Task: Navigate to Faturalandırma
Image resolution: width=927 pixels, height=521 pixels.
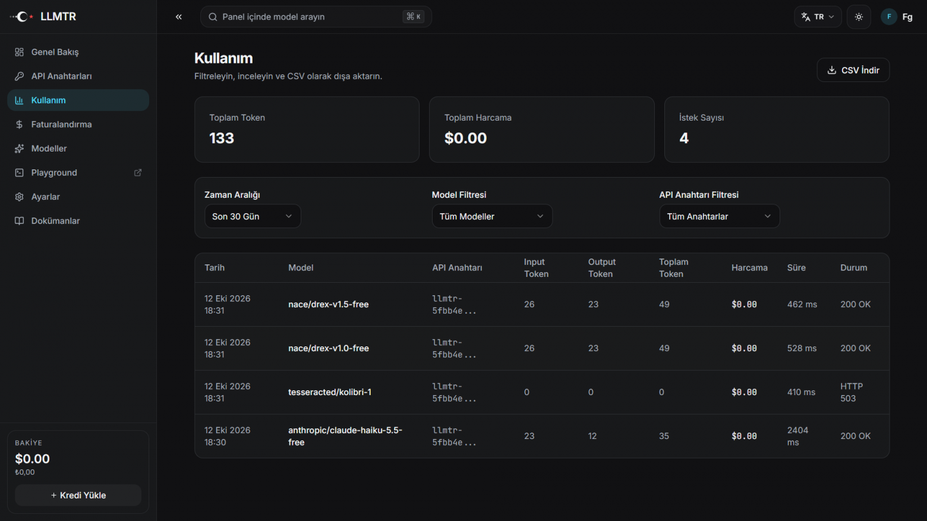Action: click(x=78, y=124)
